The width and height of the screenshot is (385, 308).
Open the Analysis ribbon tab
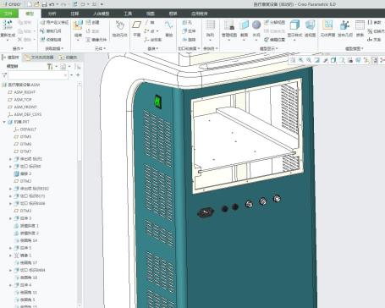pyautogui.click(x=52, y=14)
